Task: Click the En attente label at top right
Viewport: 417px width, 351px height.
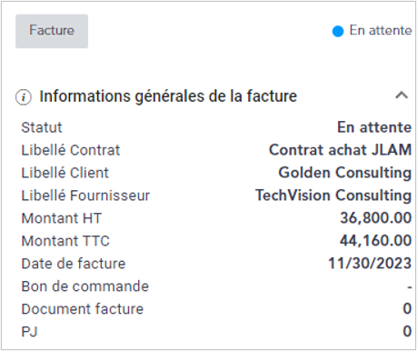Action: pyautogui.click(x=381, y=31)
